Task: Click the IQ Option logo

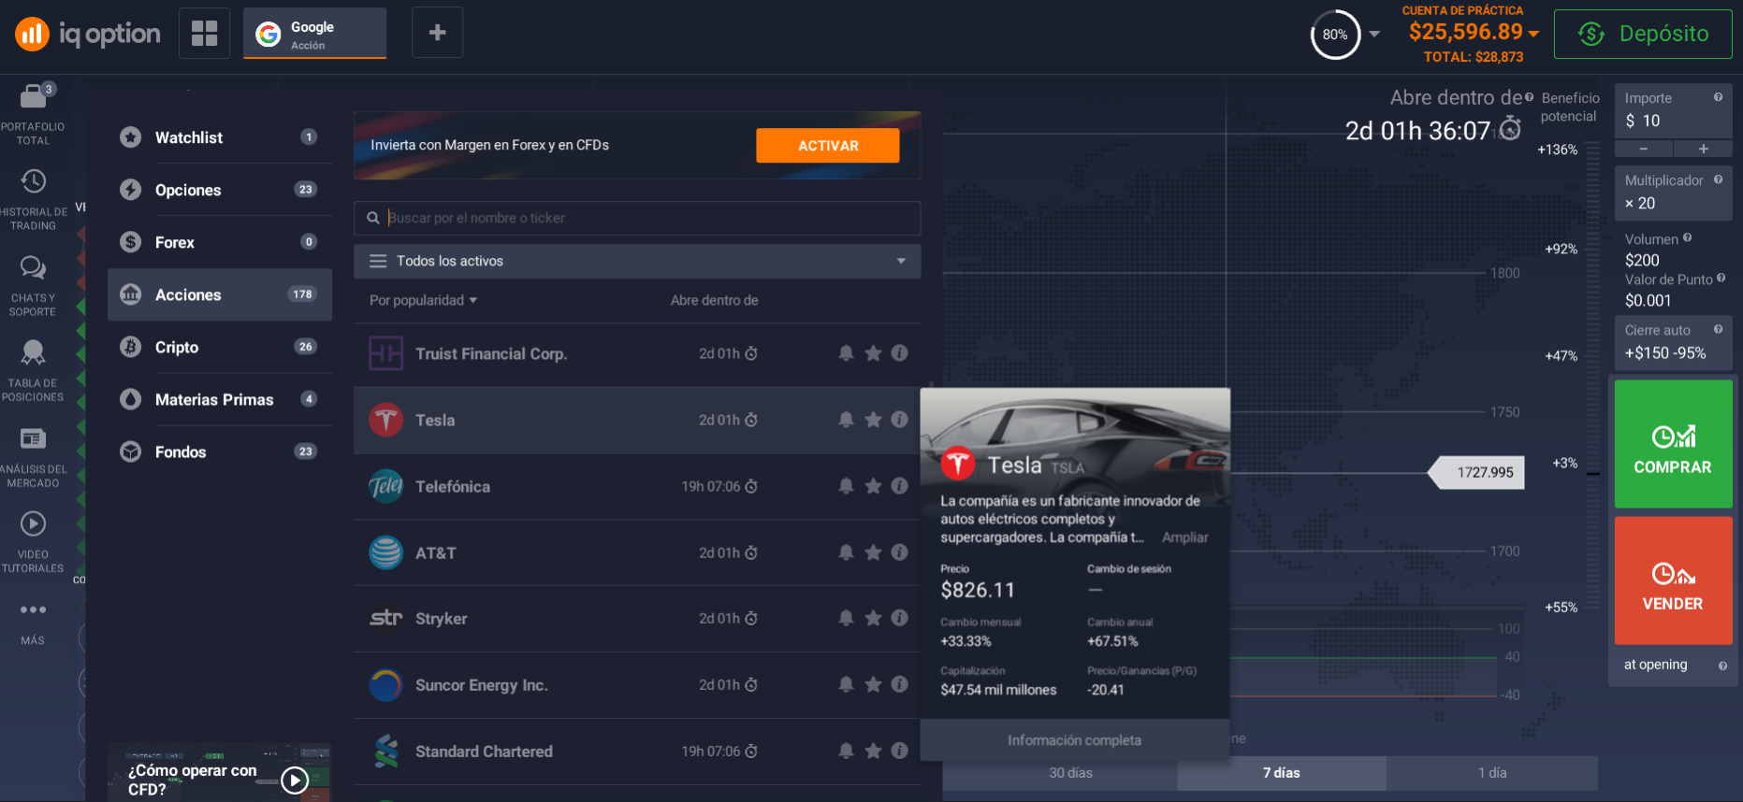Action: click(87, 34)
